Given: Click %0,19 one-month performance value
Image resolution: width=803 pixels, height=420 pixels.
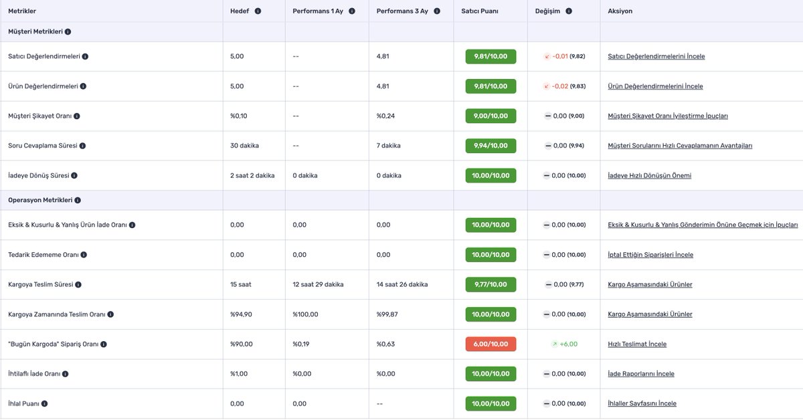Looking at the screenshot, I should click(x=302, y=344).
